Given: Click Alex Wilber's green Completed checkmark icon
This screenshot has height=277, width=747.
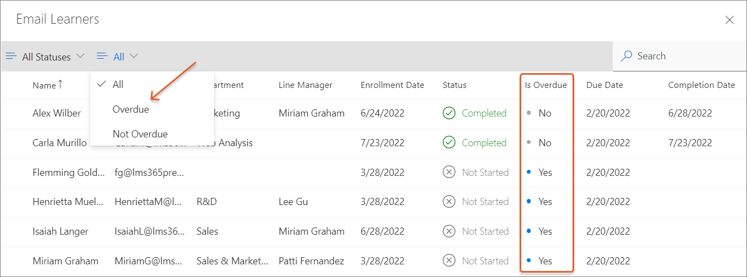Looking at the screenshot, I should 449,113.
